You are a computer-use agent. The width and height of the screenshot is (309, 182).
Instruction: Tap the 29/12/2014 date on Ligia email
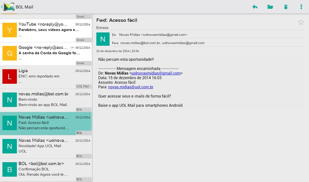coord(83,71)
